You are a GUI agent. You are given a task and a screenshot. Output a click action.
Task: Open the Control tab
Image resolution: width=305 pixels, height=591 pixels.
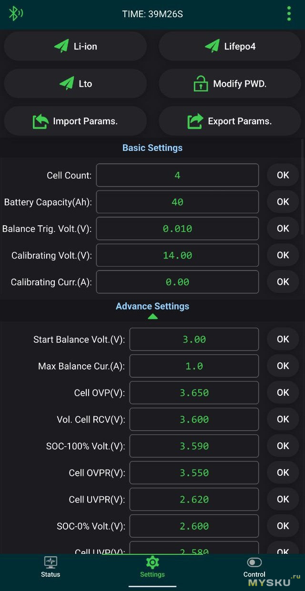pos(254,567)
